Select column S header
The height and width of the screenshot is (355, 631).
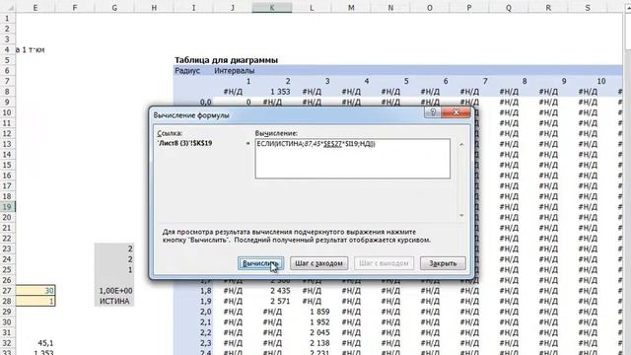[588, 8]
